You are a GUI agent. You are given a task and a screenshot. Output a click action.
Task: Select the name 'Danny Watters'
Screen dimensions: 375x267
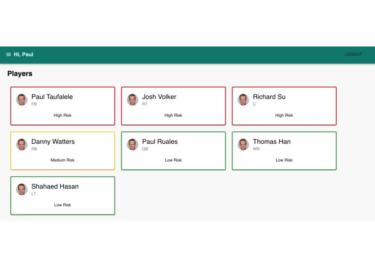[53, 142]
